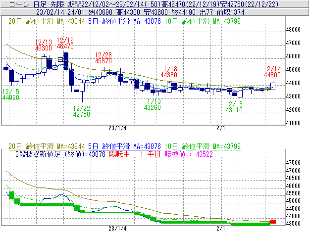The height and width of the screenshot is (235, 309).
Task: Click the 41000 price axis label
Action: point(293,123)
